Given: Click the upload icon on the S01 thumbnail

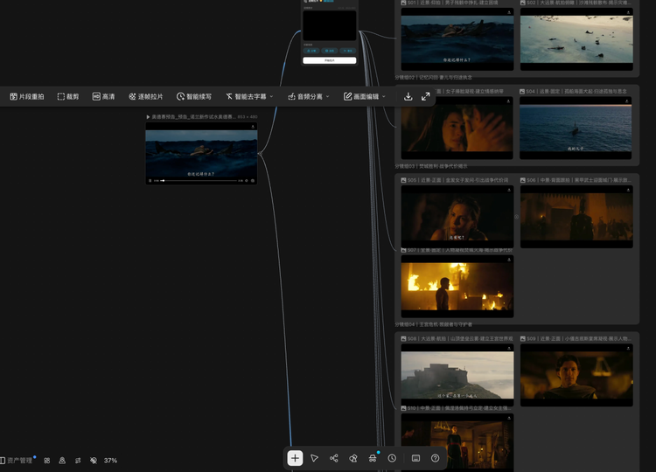Looking at the screenshot, I should click(x=509, y=12).
